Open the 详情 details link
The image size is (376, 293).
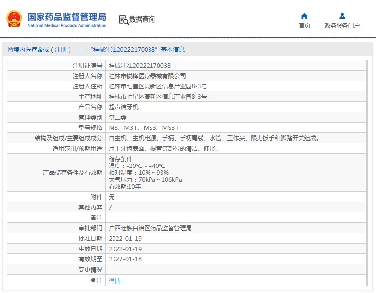tap(114, 281)
